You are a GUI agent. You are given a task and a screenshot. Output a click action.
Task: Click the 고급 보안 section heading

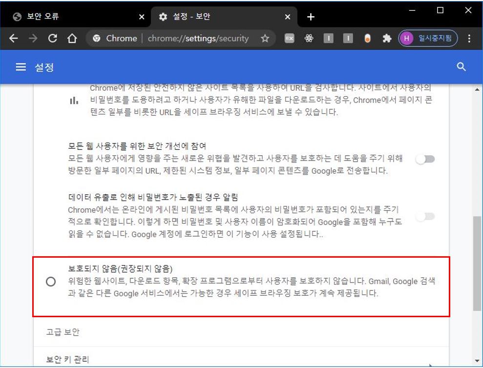tap(63, 332)
